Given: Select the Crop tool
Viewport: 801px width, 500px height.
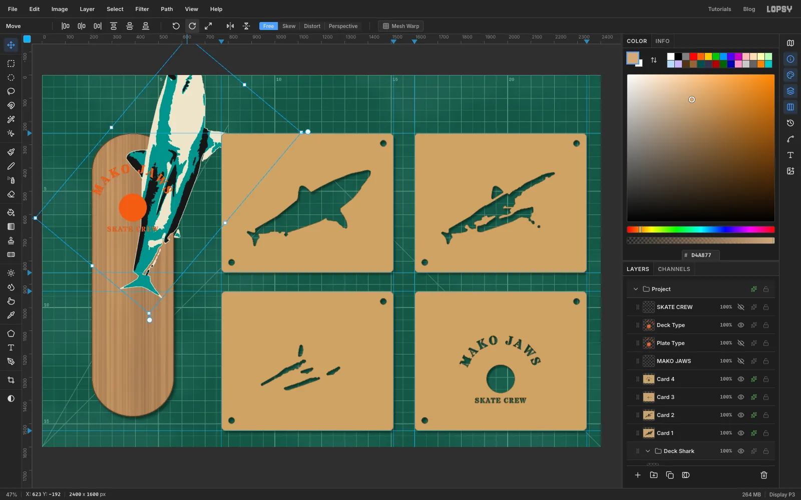Looking at the screenshot, I should [11, 380].
